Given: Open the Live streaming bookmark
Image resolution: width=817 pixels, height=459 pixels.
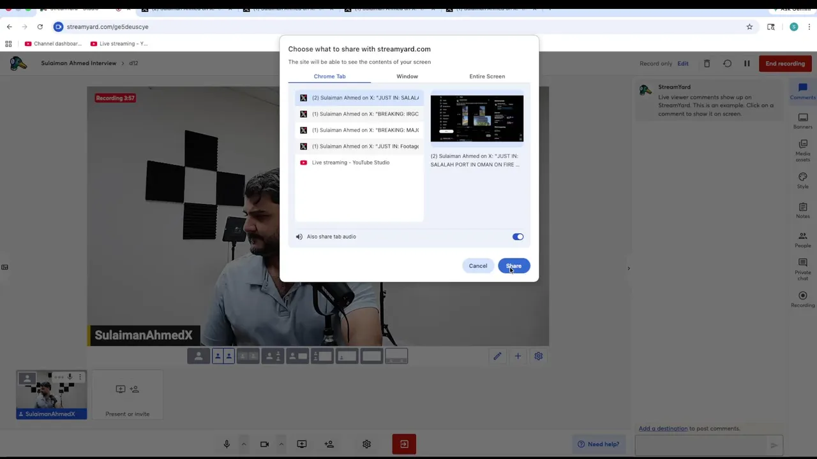Looking at the screenshot, I should pyautogui.click(x=119, y=44).
